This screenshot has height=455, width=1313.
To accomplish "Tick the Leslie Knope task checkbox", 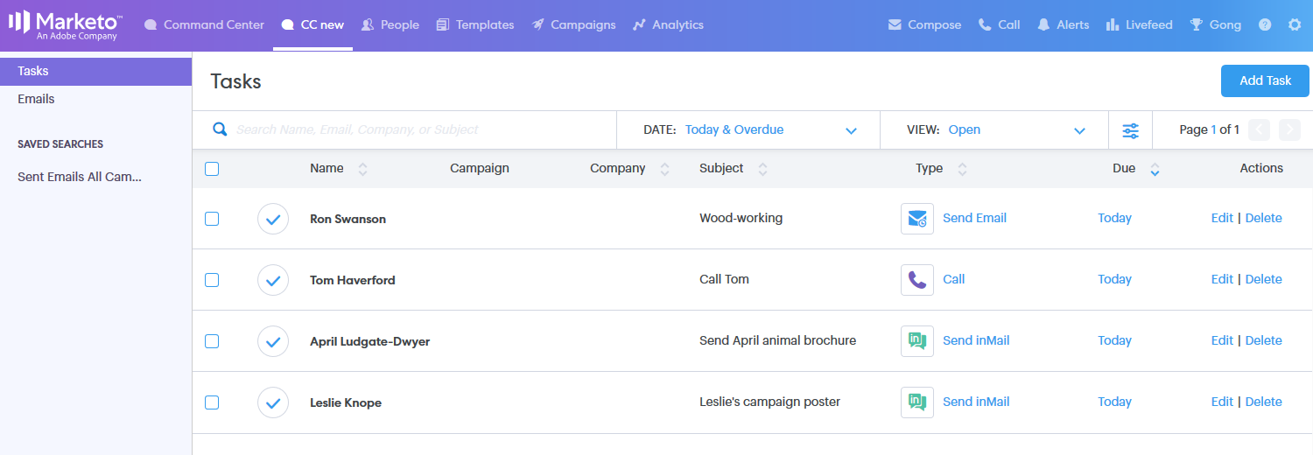I will tap(212, 402).
